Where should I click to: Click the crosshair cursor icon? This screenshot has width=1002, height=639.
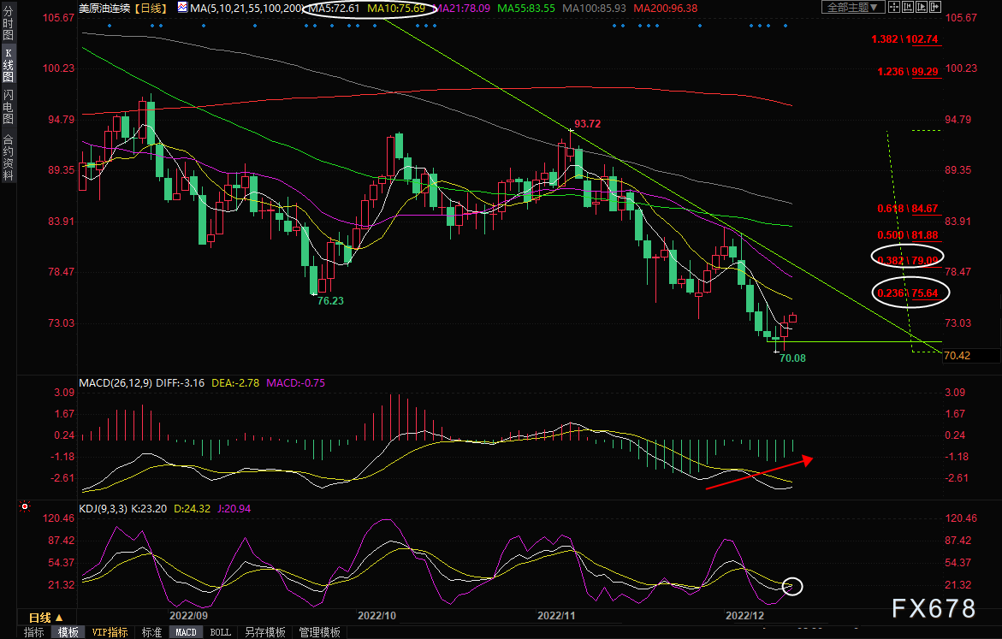(x=894, y=7)
